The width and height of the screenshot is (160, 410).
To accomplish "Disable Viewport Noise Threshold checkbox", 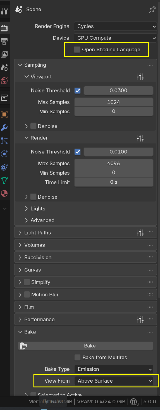I will pos(78,90).
